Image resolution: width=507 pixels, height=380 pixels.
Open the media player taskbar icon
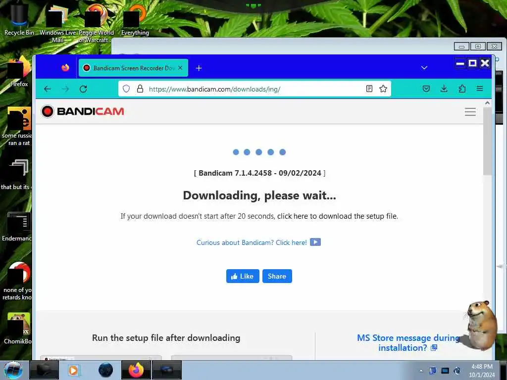(74, 370)
